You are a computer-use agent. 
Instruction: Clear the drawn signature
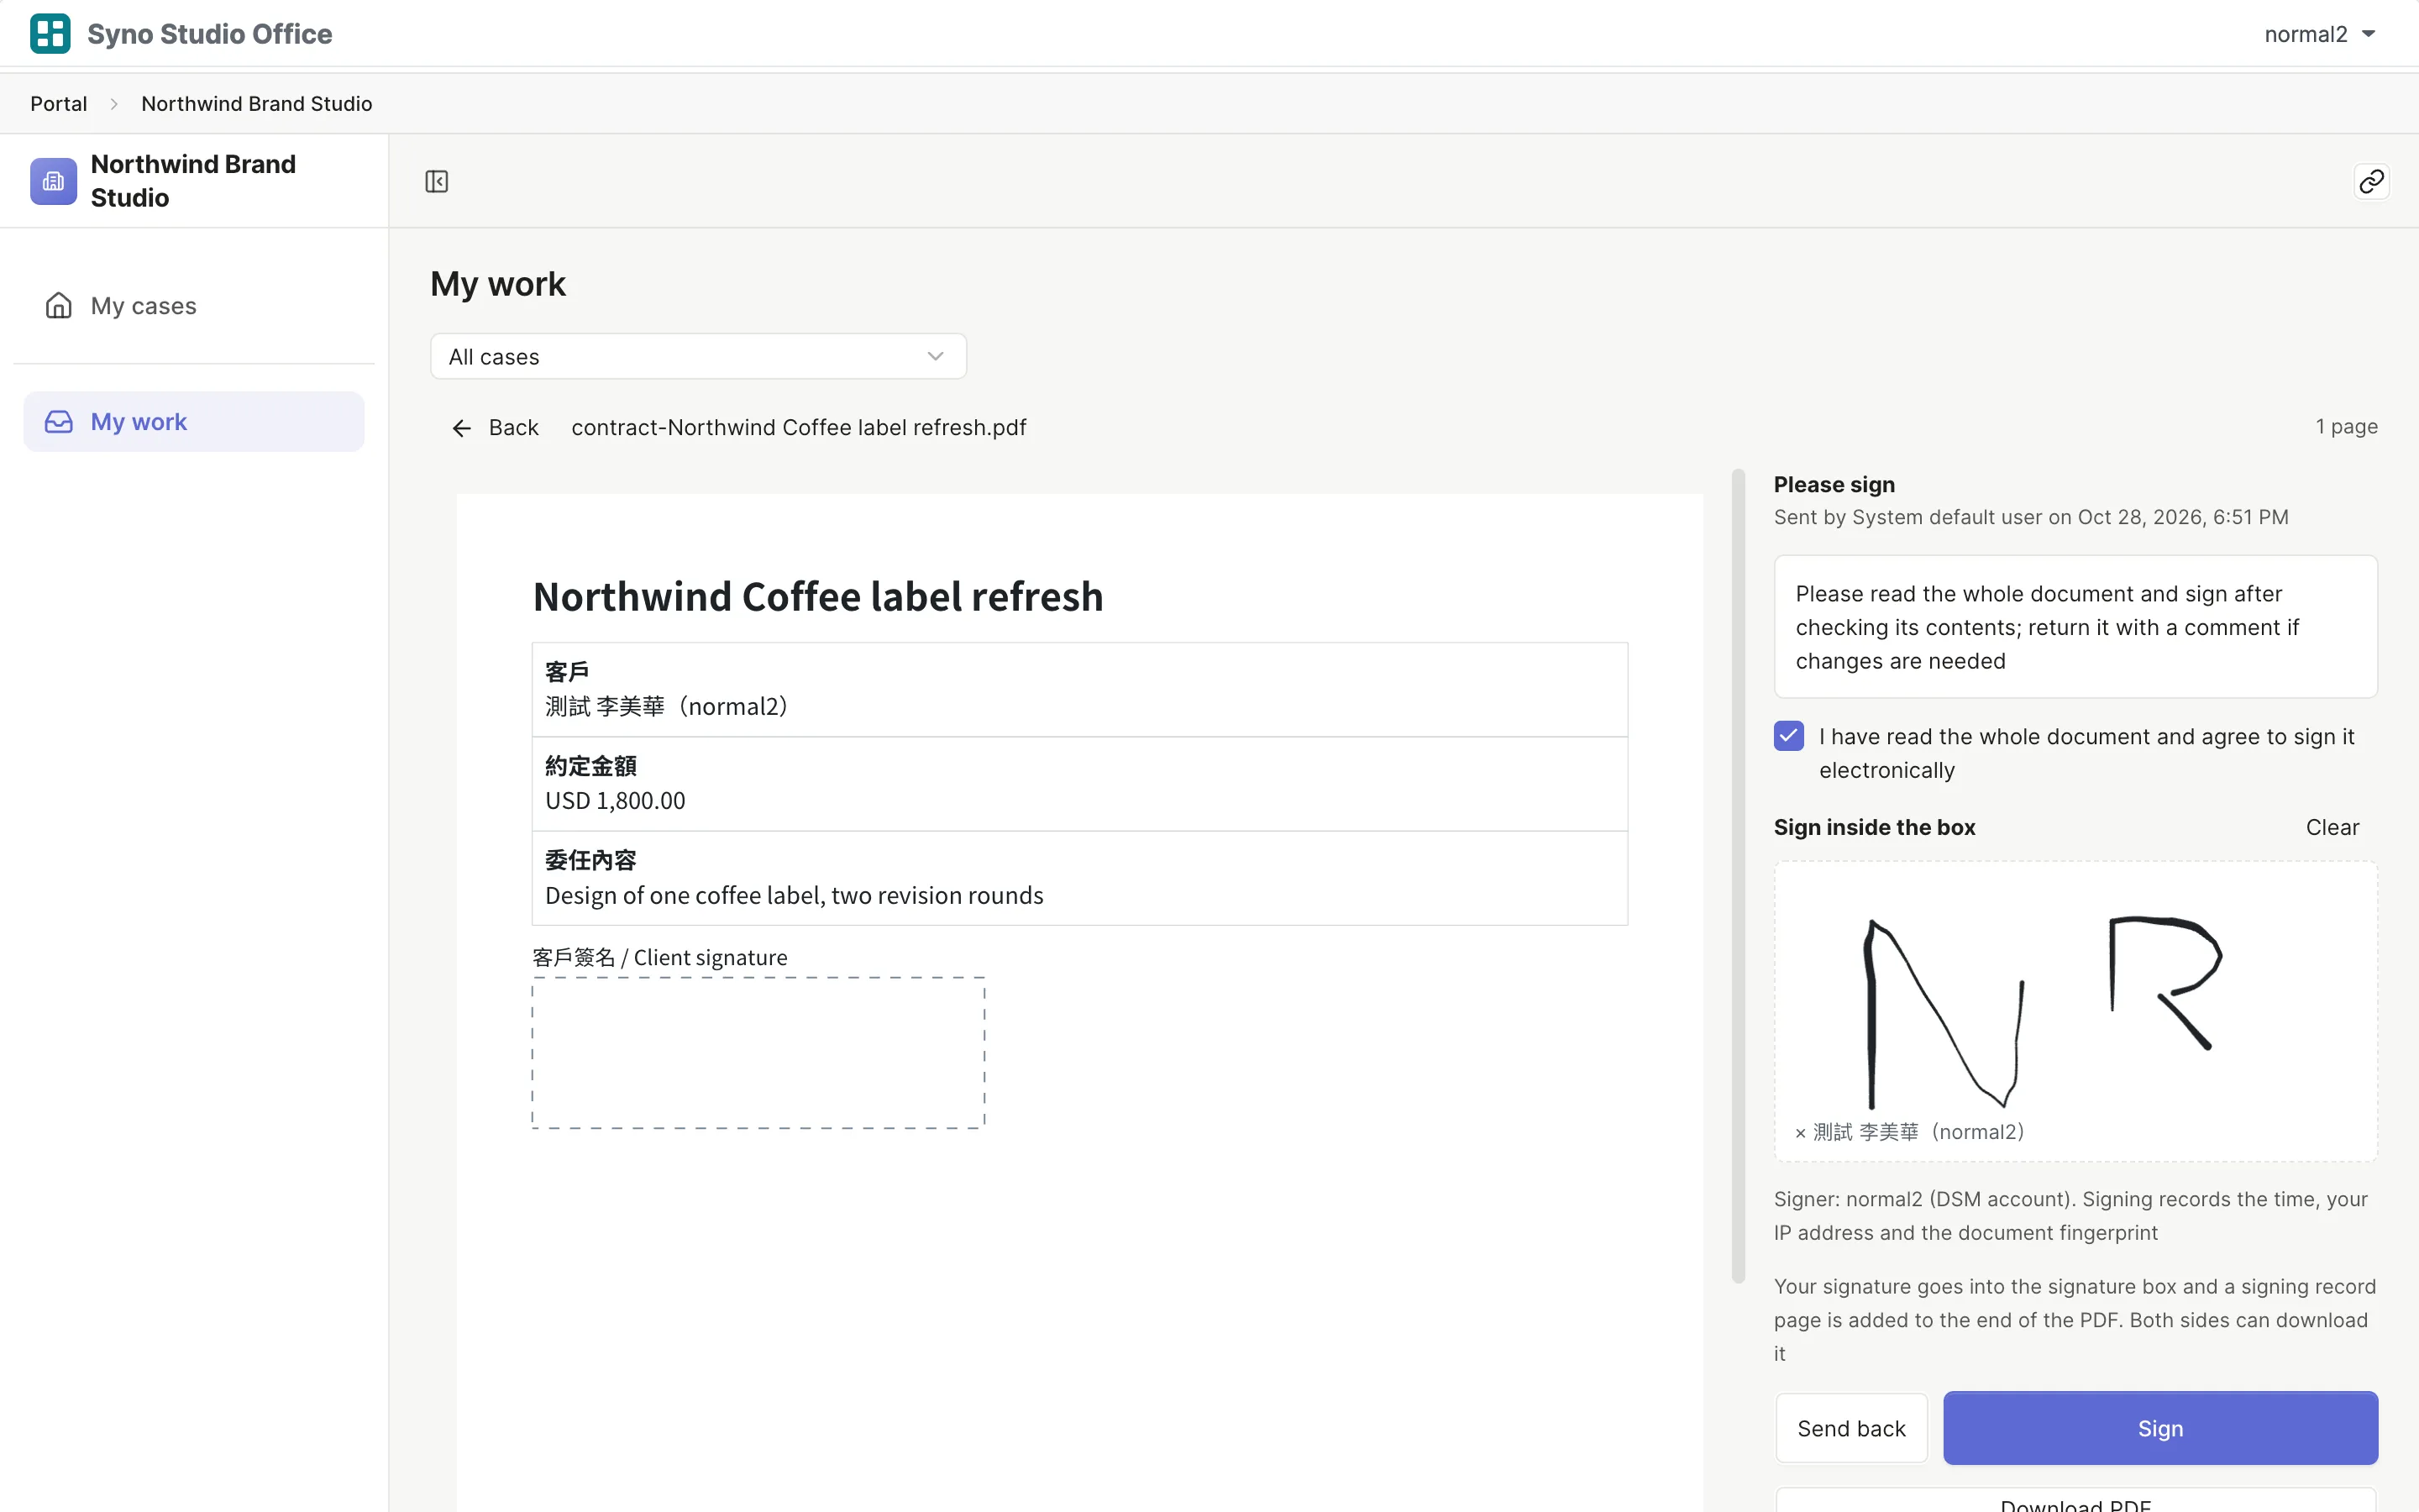[x=2332, y=827]
